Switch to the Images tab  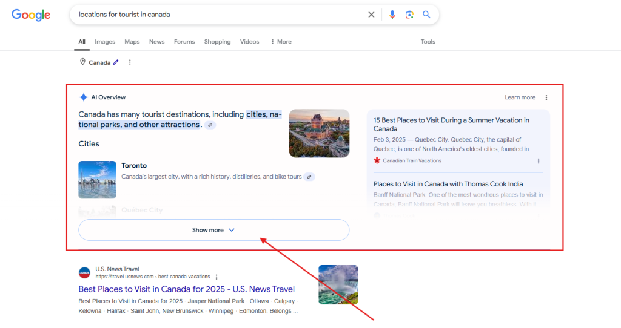coord(105,42)
